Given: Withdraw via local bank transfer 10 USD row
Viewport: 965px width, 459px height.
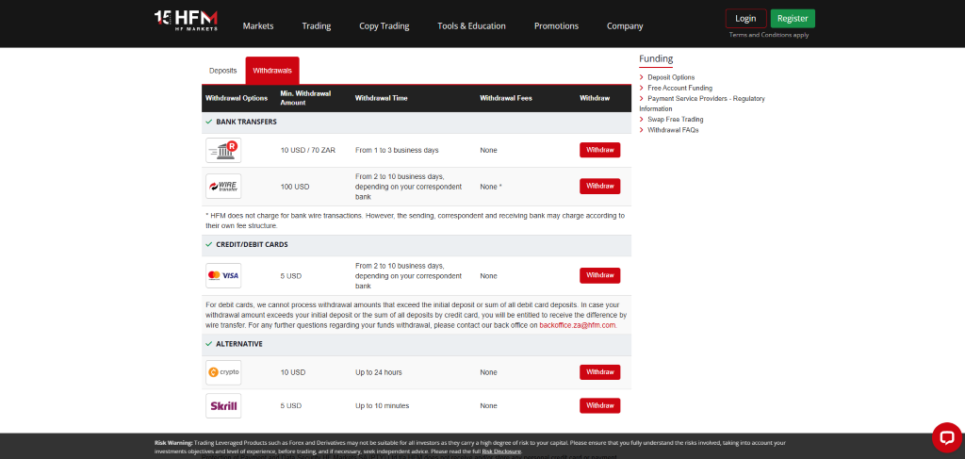Looking at the screenshot, I should (600, 150).
